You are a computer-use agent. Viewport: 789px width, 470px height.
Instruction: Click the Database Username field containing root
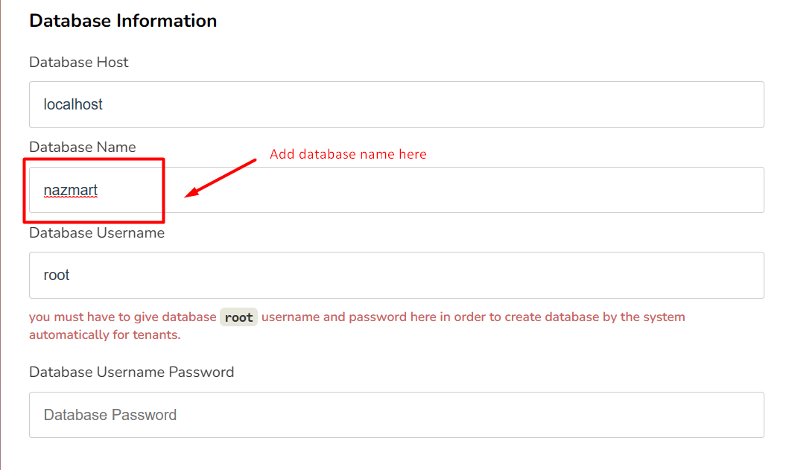[373, 275]
